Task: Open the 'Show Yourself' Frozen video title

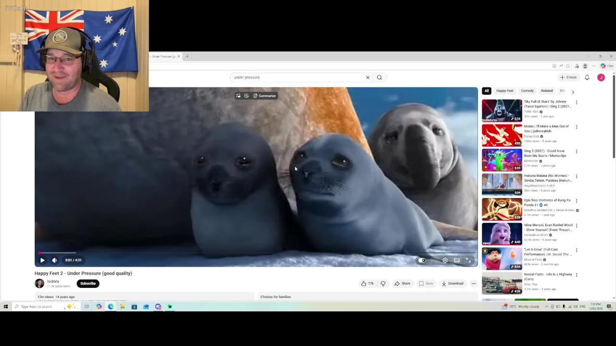Action: (548, 227)
